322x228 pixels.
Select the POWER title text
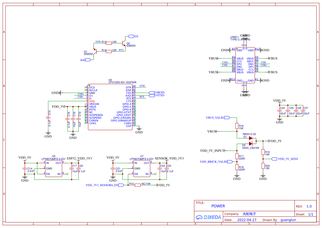point(218,206)
